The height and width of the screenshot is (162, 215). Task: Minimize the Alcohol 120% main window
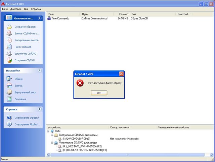(x=201, y=4)
